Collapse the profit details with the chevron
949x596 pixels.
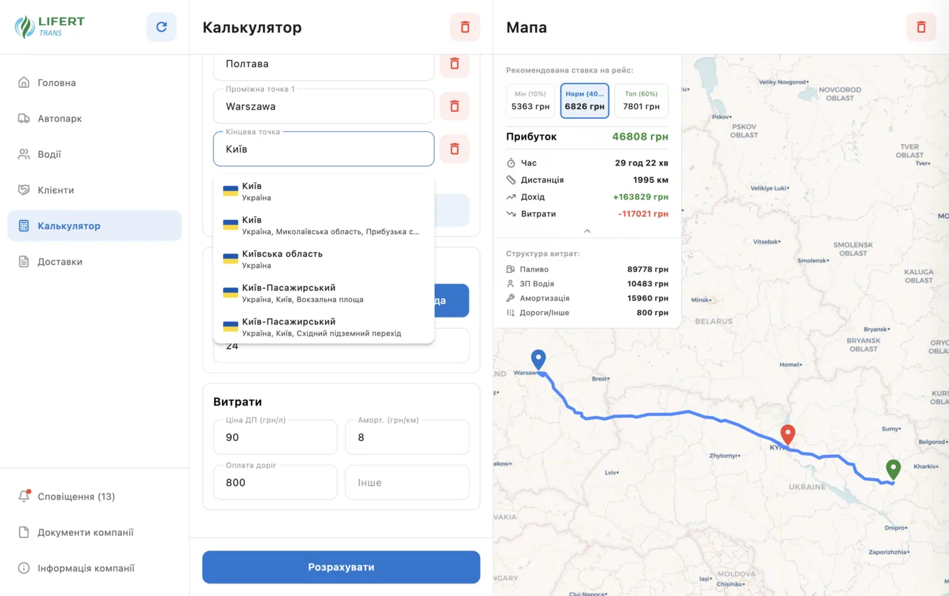point(587,231)
